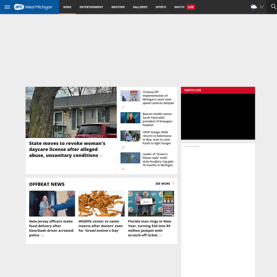Click the lottery winners check photo
This screenshot has height=277, width=277.
[151, 204]
